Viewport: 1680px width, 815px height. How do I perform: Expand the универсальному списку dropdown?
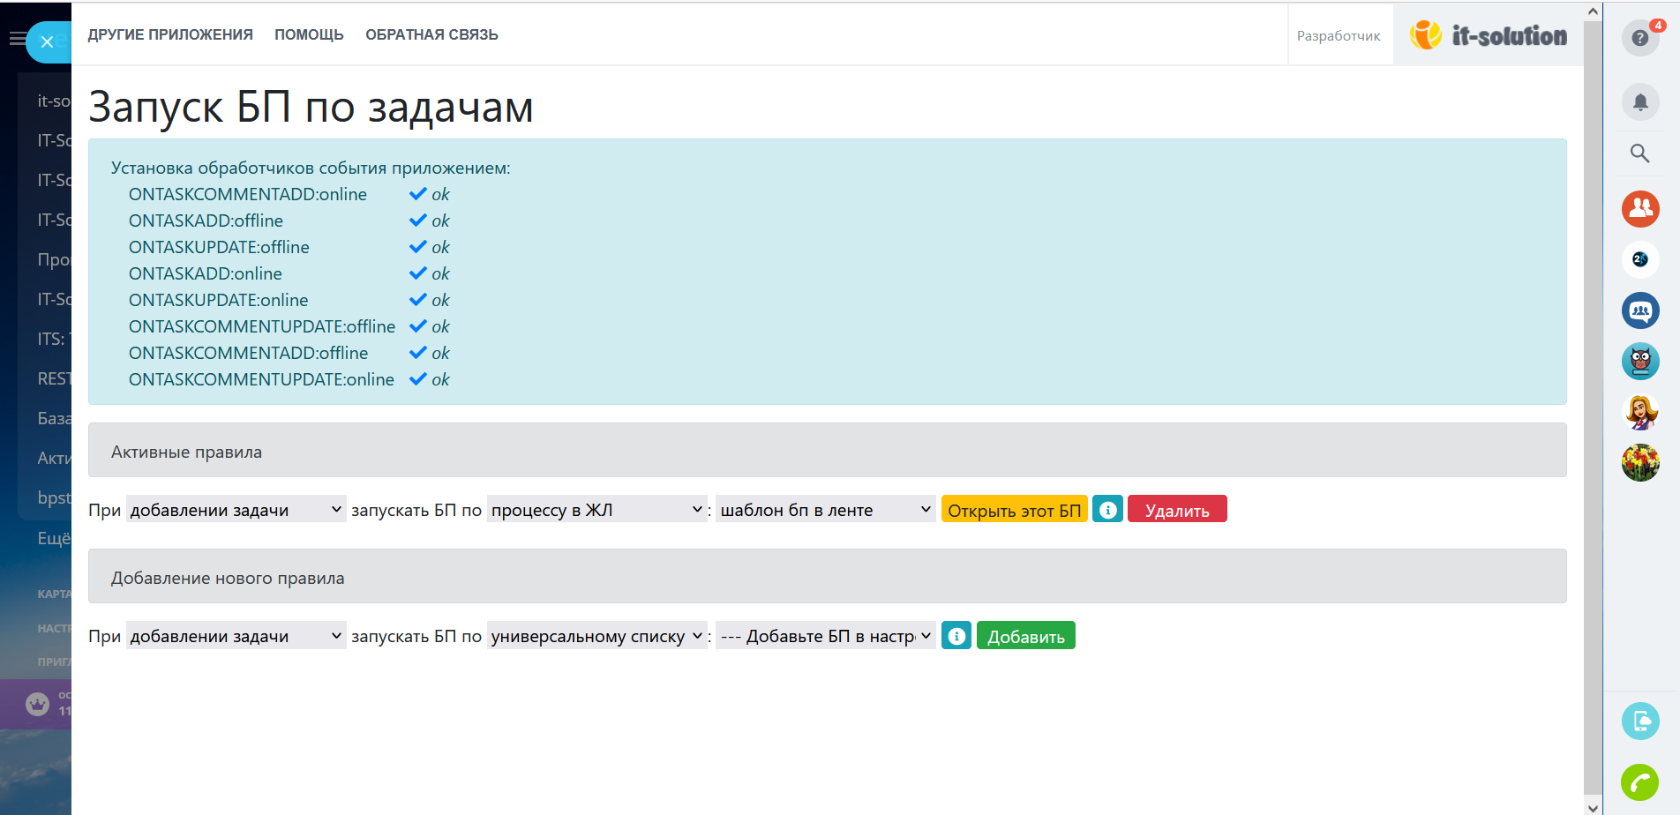597,636
